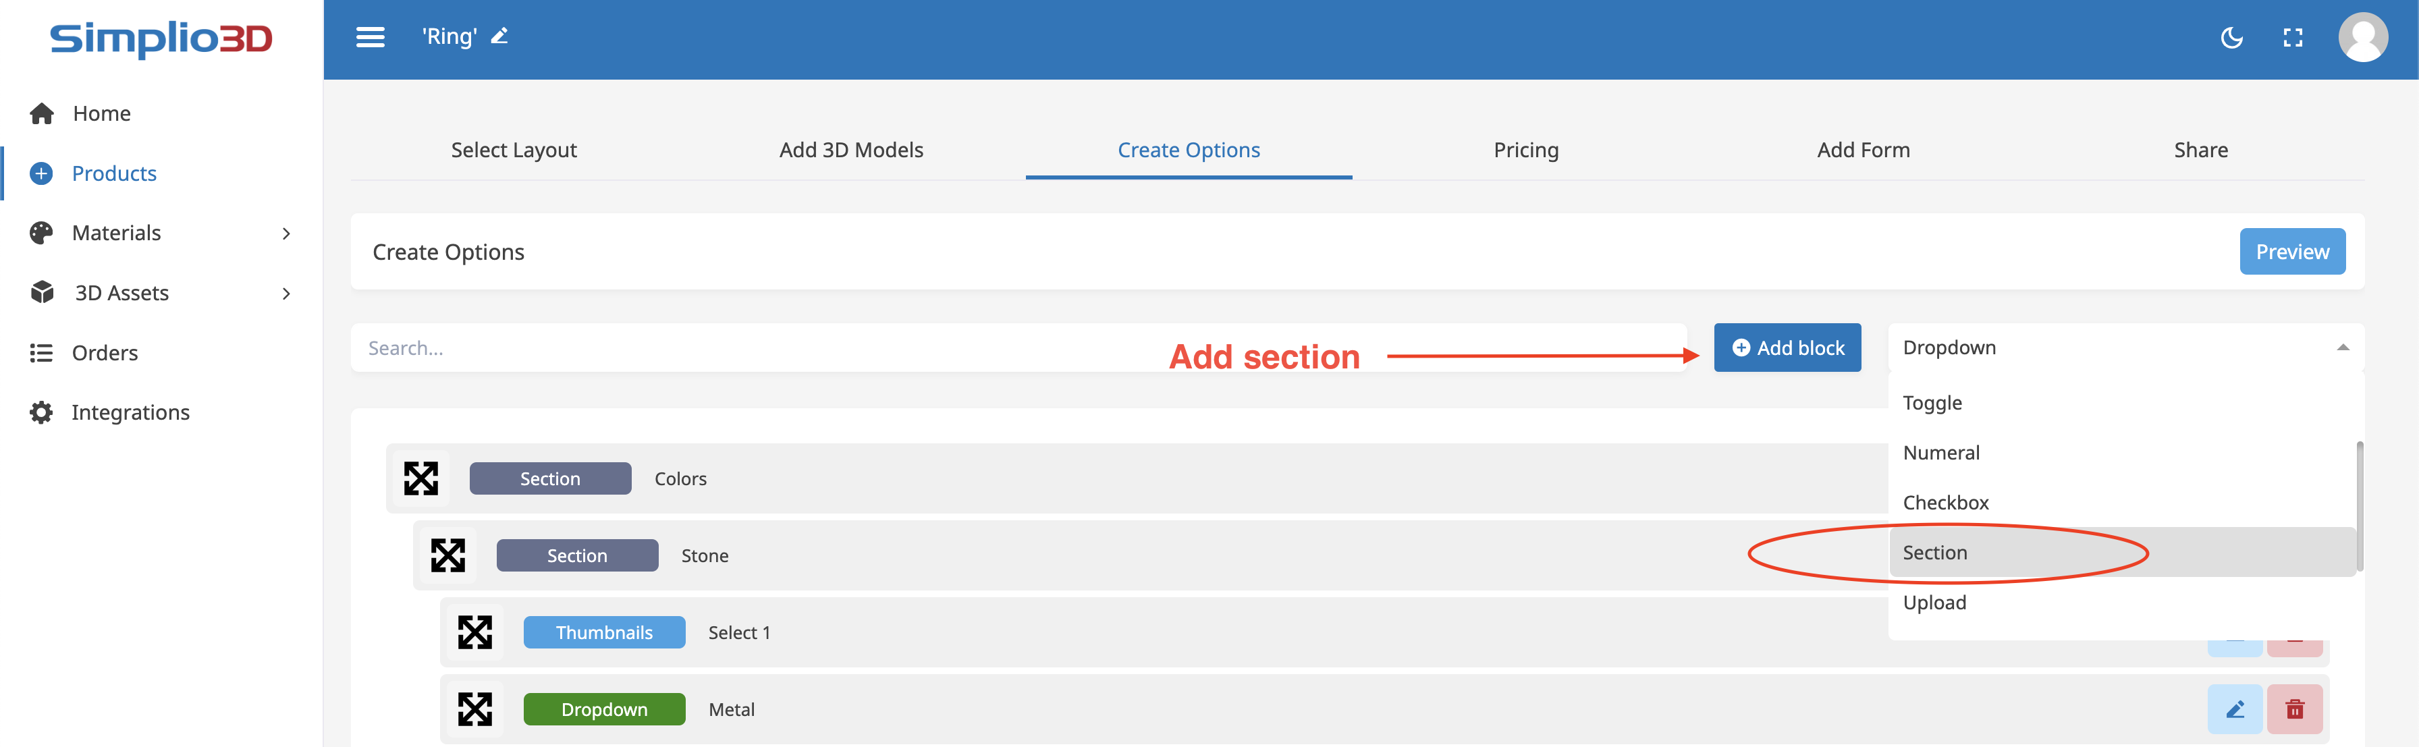Click the pencil icon next to 'Ring'

pos(499,36)
